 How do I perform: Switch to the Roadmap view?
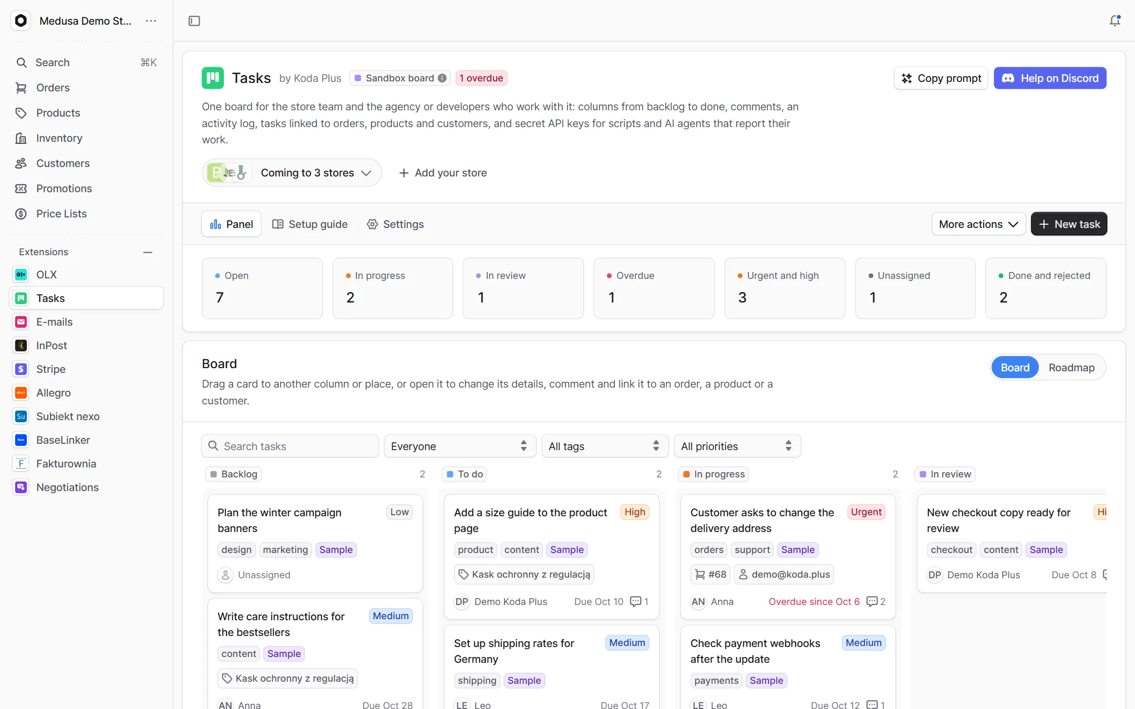1071,368
